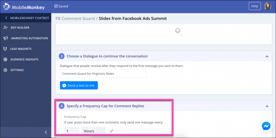
Task: Click the Marketing Automation megaphone icon
Action: [6, 38]
